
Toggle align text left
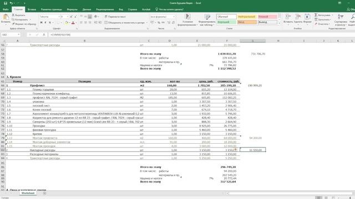[81, 23]
